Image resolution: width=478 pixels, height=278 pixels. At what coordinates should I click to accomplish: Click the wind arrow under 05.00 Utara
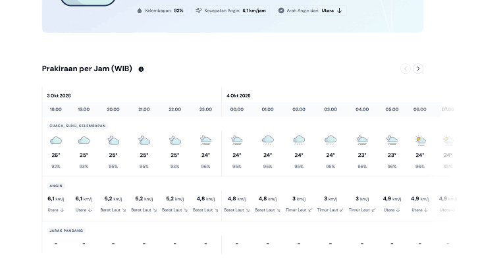[x=398, y=210]
